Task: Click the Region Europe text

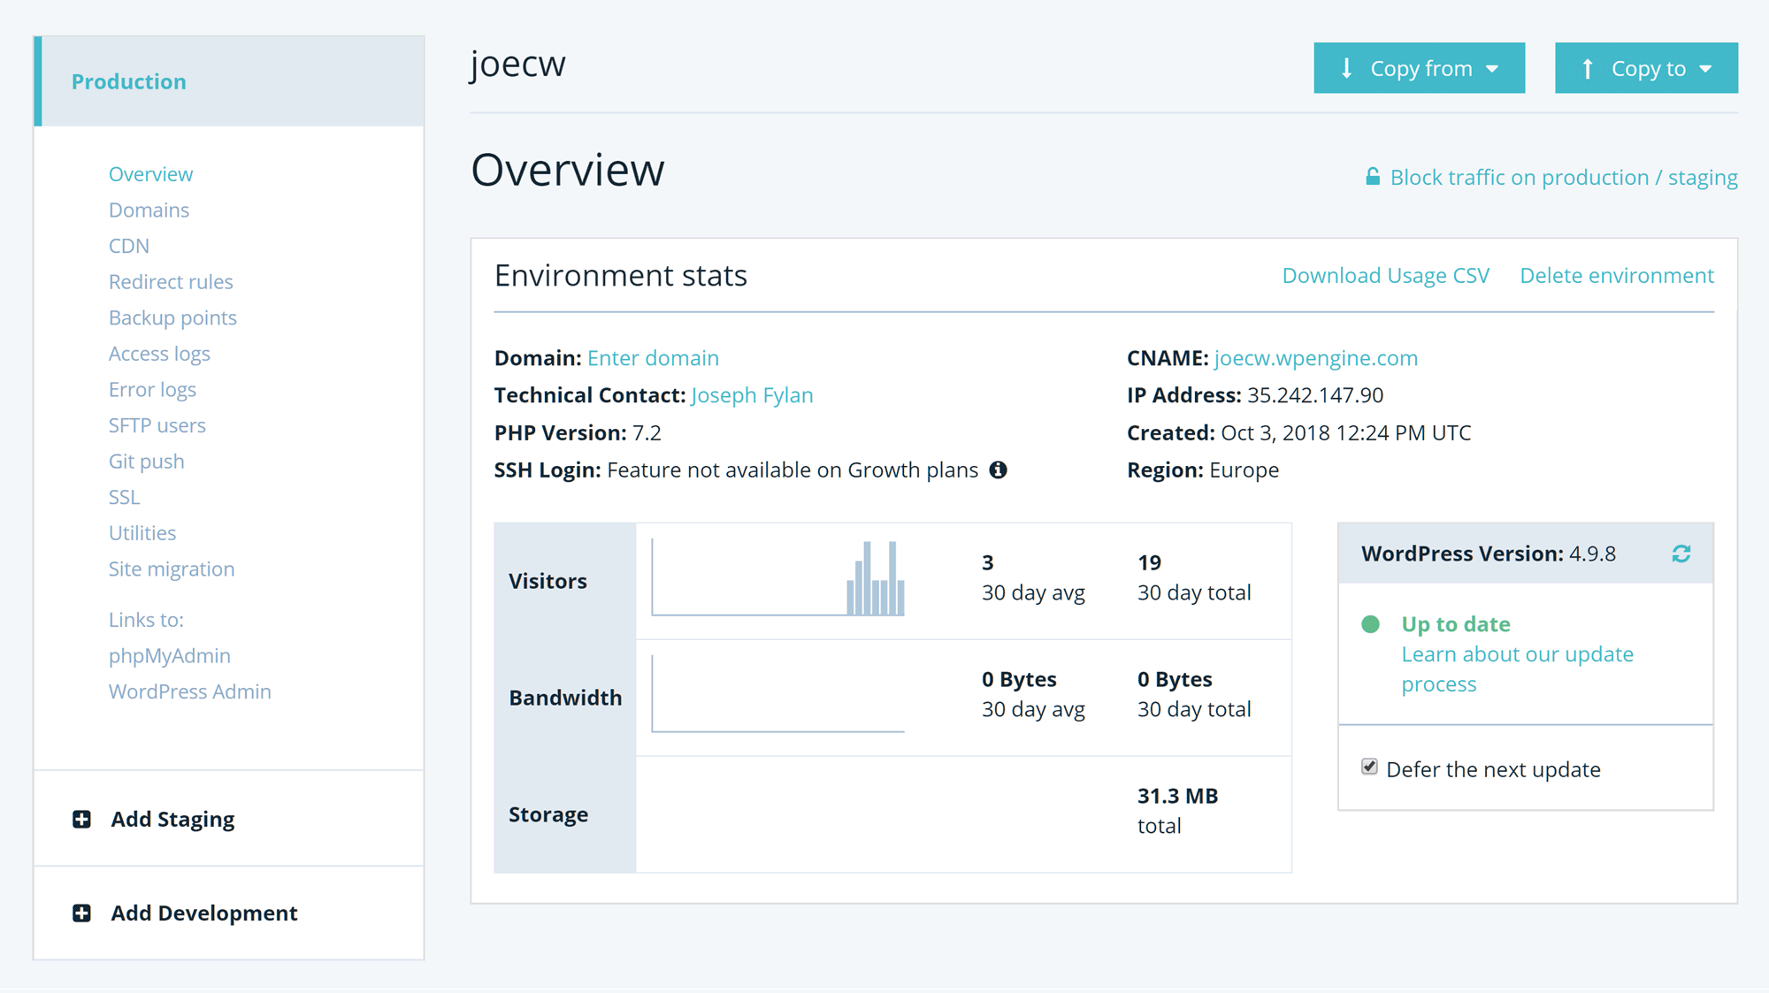Action: (x=1203, y=470)
